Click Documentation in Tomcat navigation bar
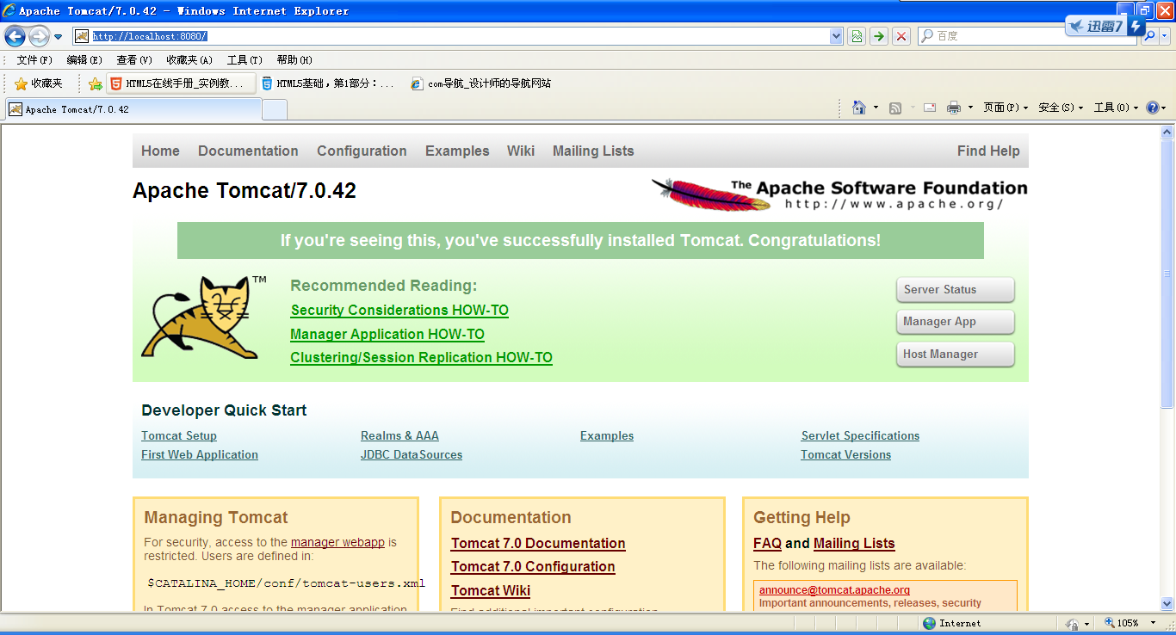 (x=248, y=151)
